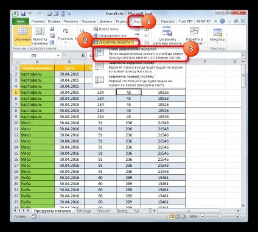Click the fx insert function icon
Screen dimensions: 258x232
(x=83, y=55)
